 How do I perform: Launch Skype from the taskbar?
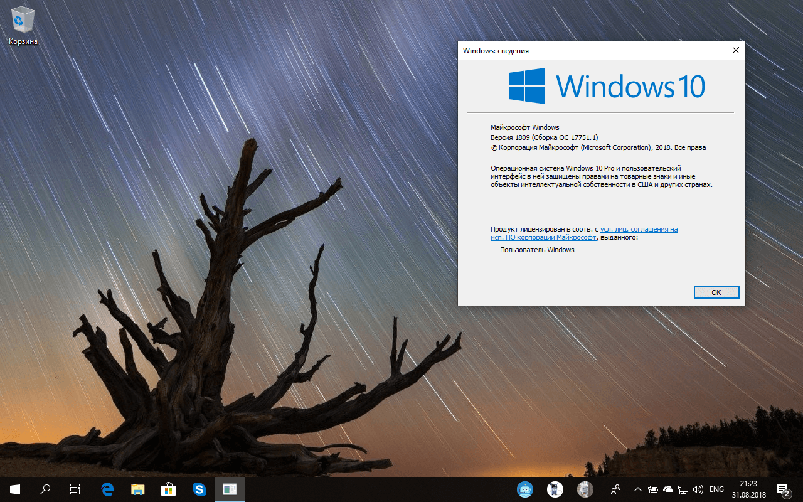pyautogui.click(x=199, y=489)
